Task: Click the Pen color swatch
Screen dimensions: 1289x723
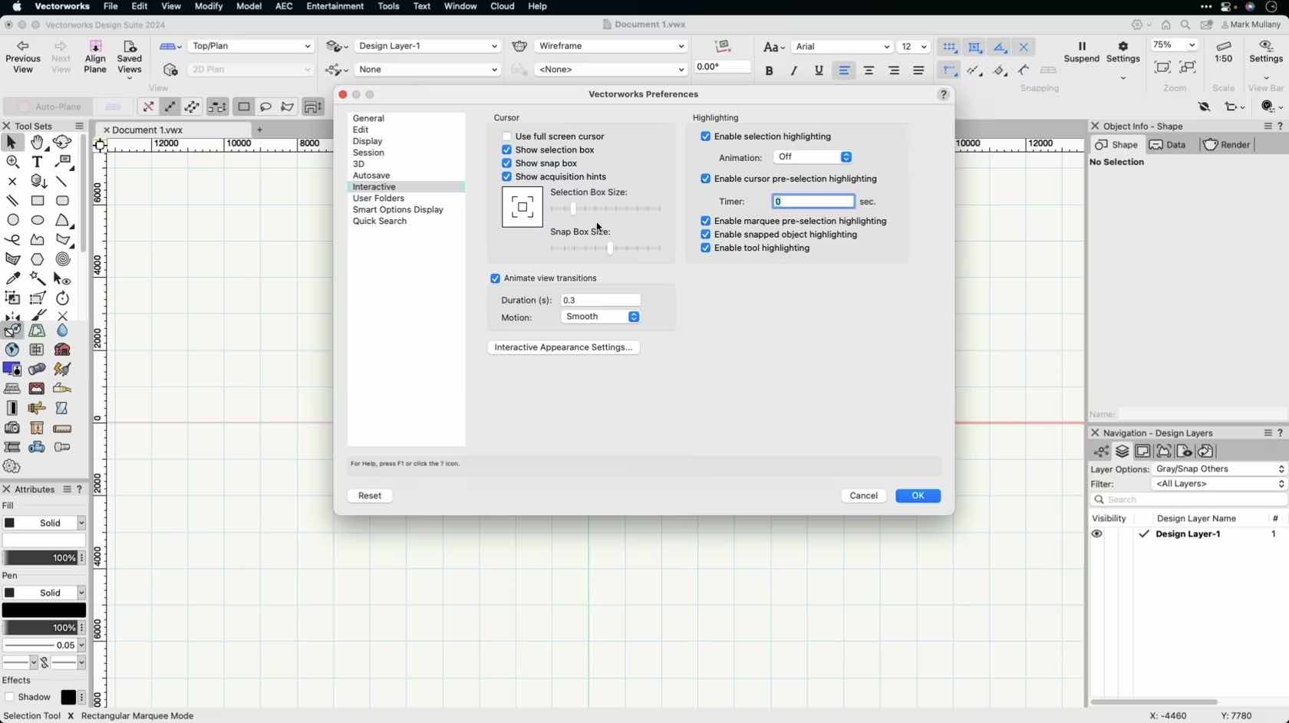Action: (x=45, y=610)
